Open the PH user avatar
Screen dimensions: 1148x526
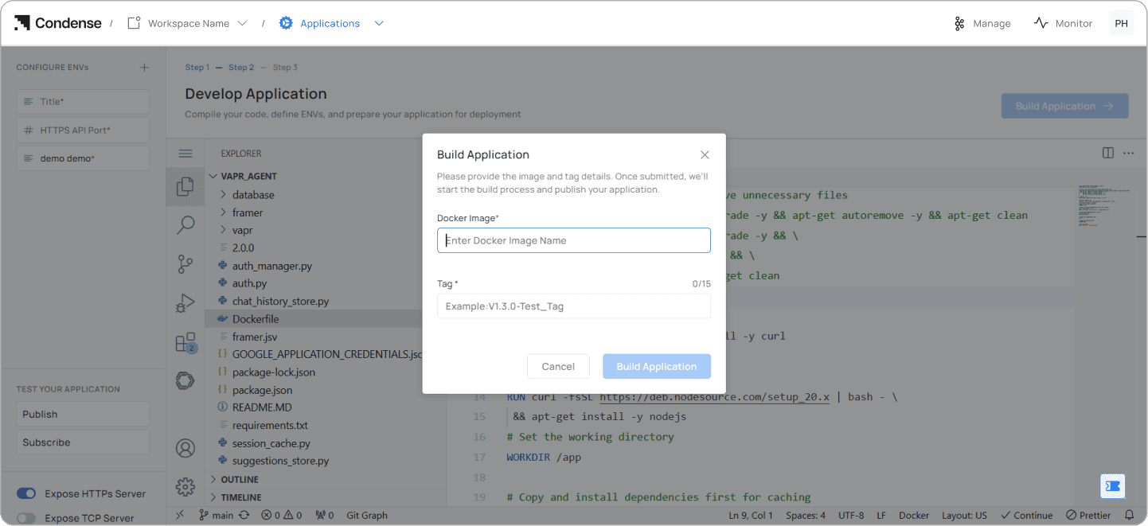1121,23
